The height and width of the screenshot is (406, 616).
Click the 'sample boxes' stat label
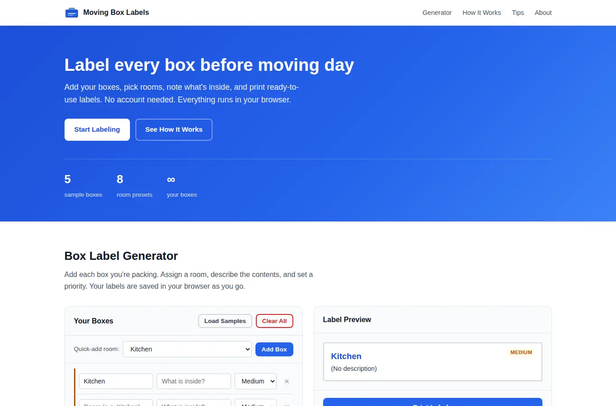pos(83,195)
